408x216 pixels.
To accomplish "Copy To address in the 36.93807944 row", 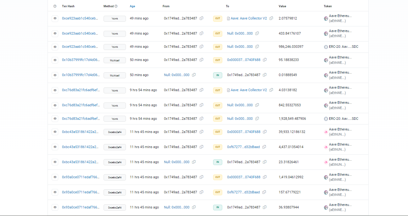I will [265, 207].
